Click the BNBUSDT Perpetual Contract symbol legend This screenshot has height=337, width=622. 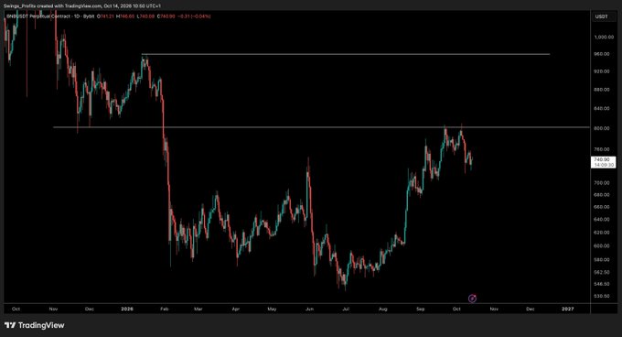[50, 16]
